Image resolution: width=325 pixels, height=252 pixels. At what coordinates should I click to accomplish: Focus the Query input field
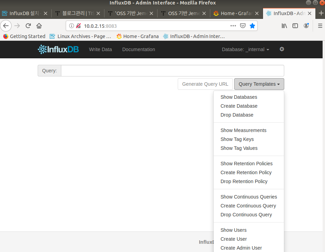(173, 71)
